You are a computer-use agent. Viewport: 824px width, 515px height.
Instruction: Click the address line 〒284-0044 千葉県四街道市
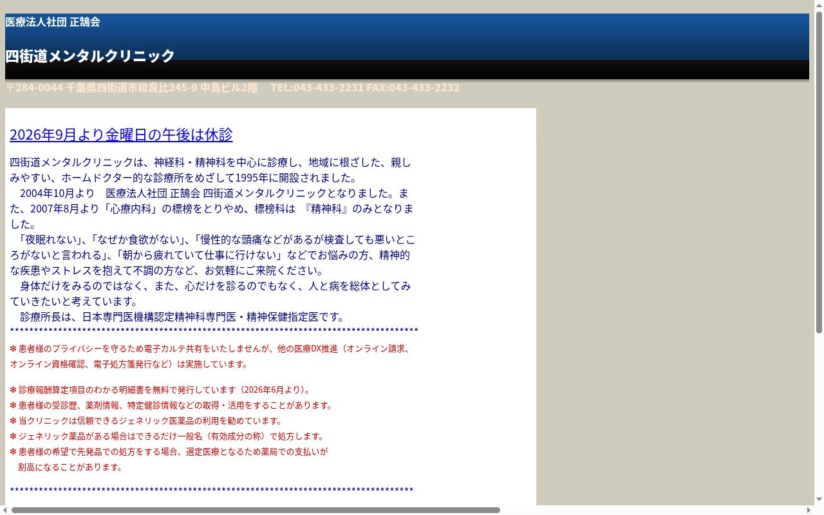(131, 88)
